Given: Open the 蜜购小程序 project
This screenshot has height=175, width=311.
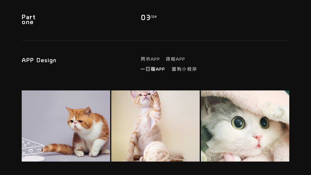Looking at the screenshot, I should pos(184,69).
